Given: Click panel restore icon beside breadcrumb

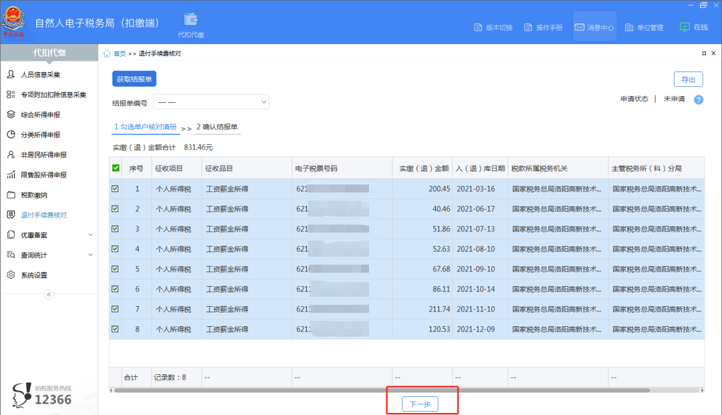Looking at the screenshot, I should [x=703, y=53].
